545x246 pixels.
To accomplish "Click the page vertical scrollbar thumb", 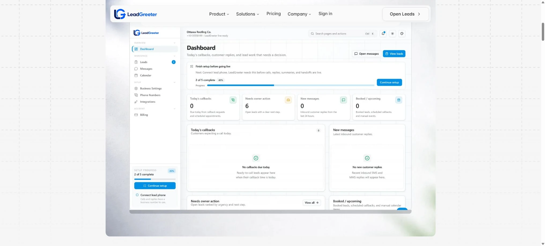I will (x=543, y=32).
